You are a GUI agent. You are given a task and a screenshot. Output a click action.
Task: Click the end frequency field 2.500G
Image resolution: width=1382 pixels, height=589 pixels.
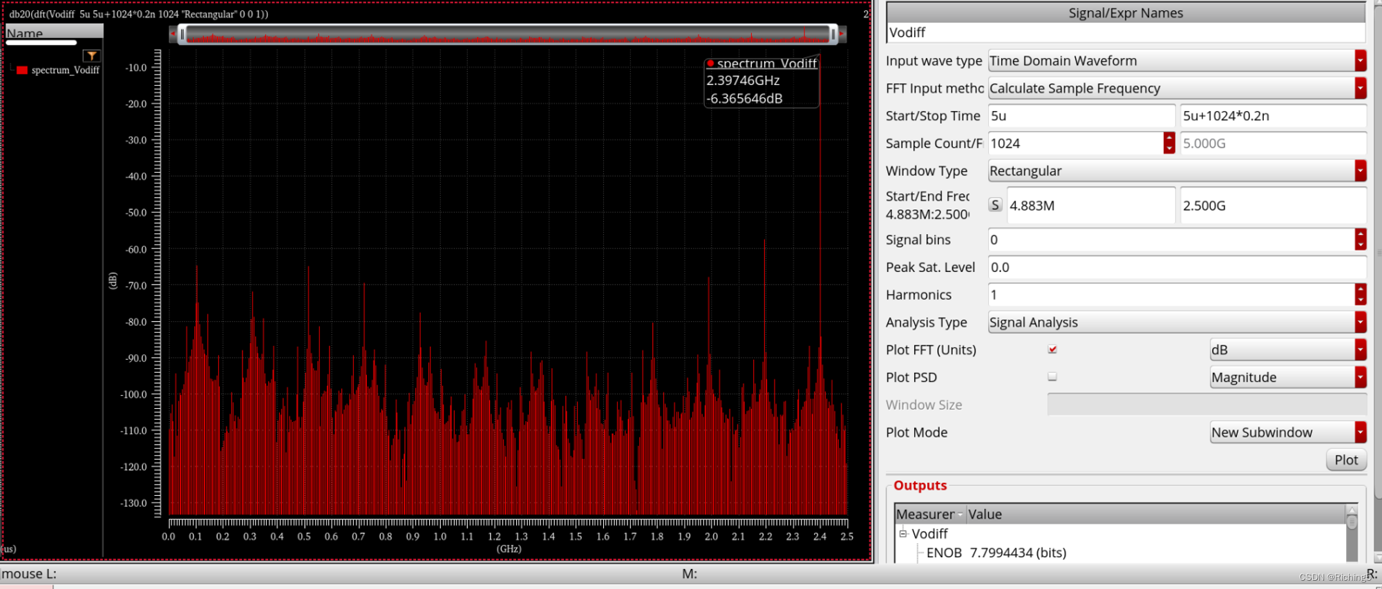1273,205
